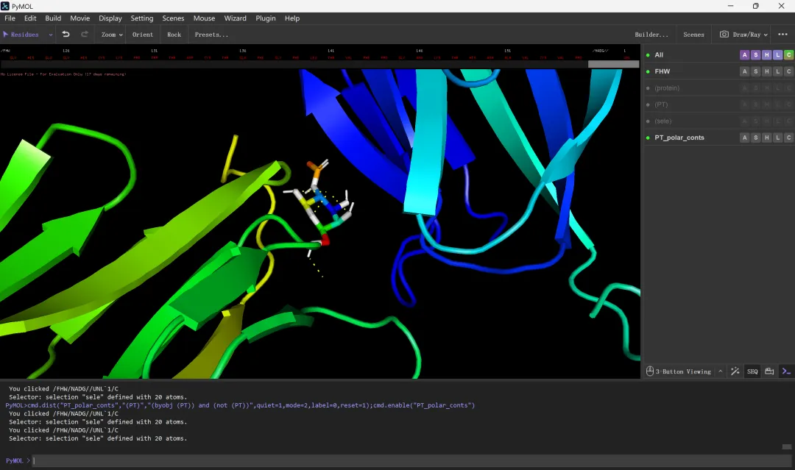Viewport: 795px width, 470px height.
Task: Open Label menu for PT_polar_conts
Action: [x=778, y=138]
